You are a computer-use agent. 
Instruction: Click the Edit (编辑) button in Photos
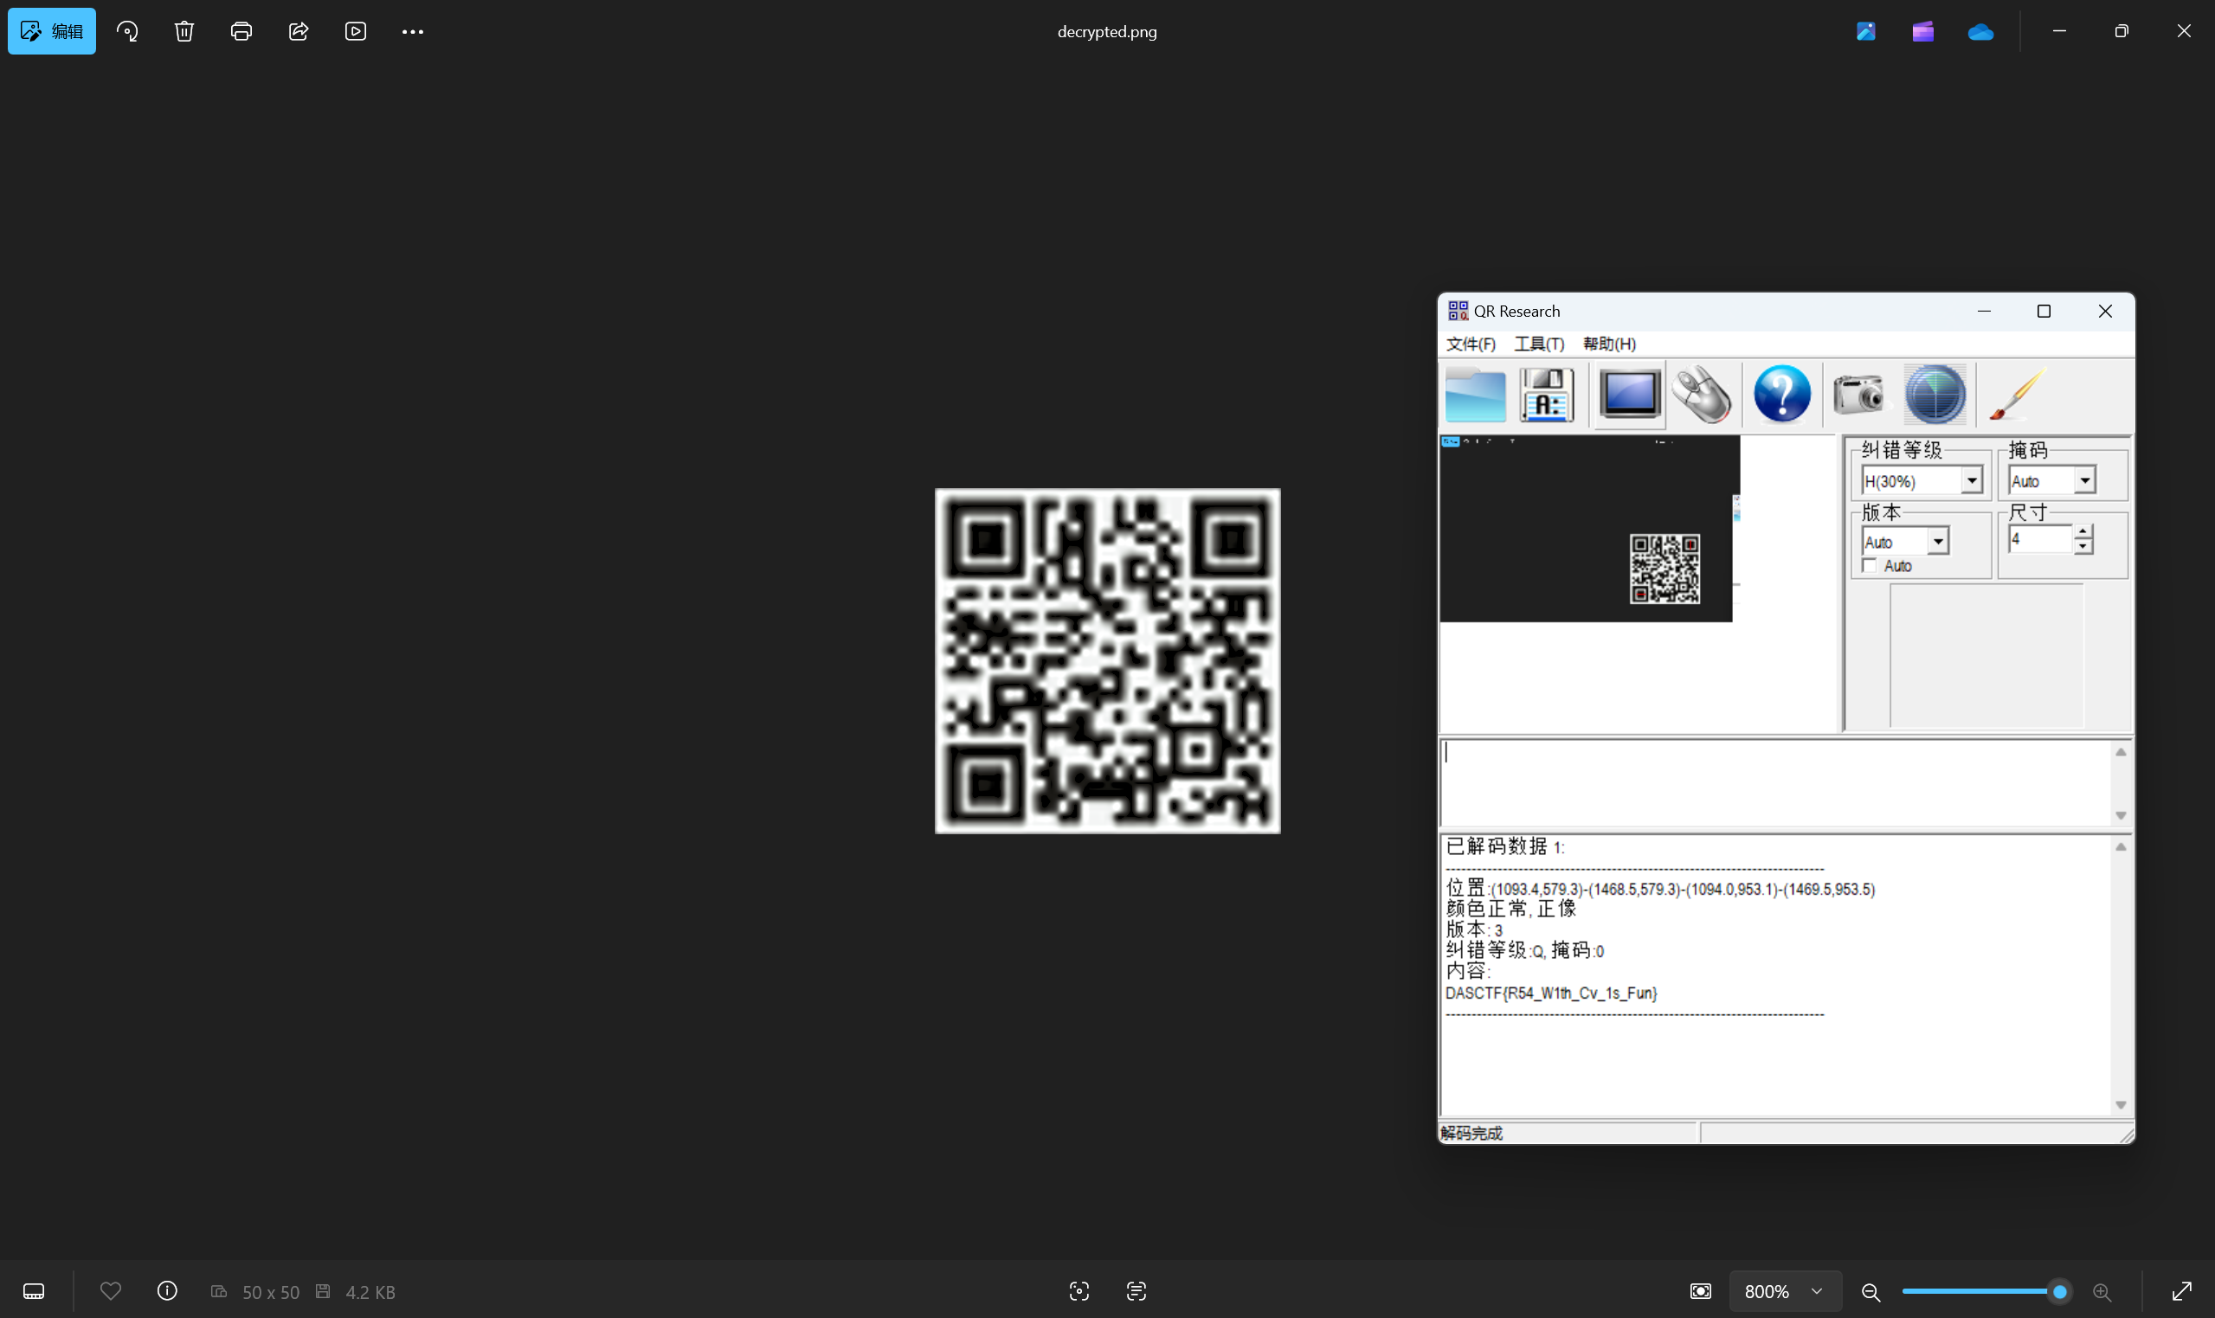point(52,31)
